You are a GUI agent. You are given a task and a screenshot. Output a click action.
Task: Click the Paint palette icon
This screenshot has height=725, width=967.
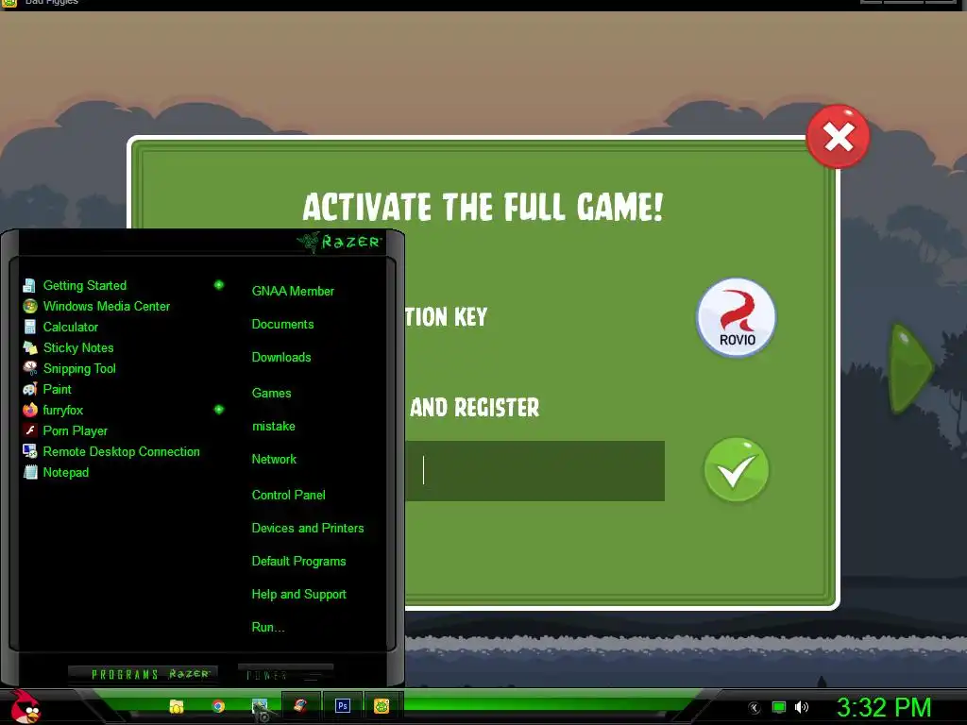pos(29,390)
